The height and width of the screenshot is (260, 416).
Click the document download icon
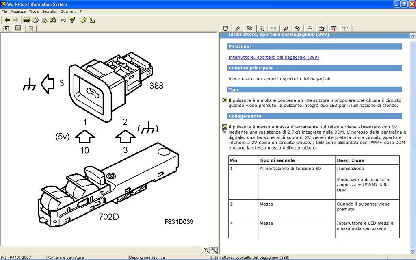[44, 20]
